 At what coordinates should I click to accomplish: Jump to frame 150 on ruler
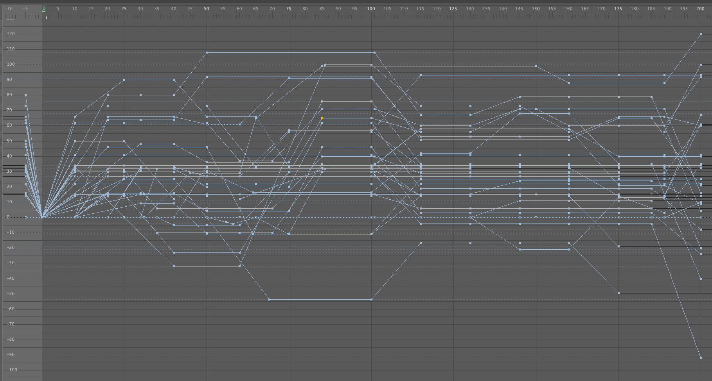[x=536, y=9]
